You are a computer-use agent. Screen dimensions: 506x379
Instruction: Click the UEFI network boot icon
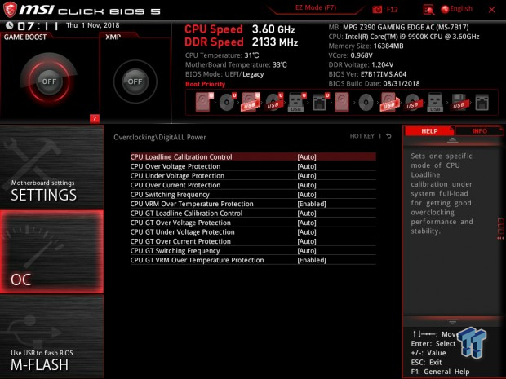pos(320,102)
